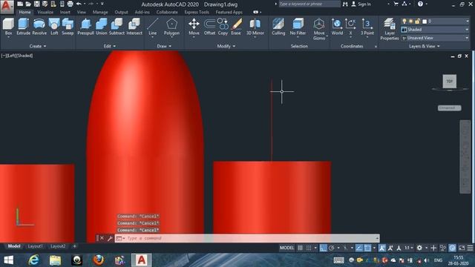Choose the No Filter selection icon
This screenshot has height=267, width=475.
[298, 27]
